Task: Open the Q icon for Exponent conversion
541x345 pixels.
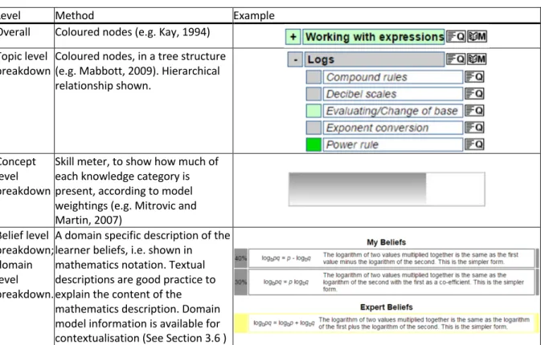Action: pos(474,128)
